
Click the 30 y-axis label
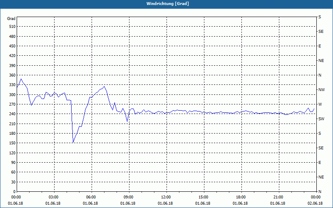tap(13, 182)
